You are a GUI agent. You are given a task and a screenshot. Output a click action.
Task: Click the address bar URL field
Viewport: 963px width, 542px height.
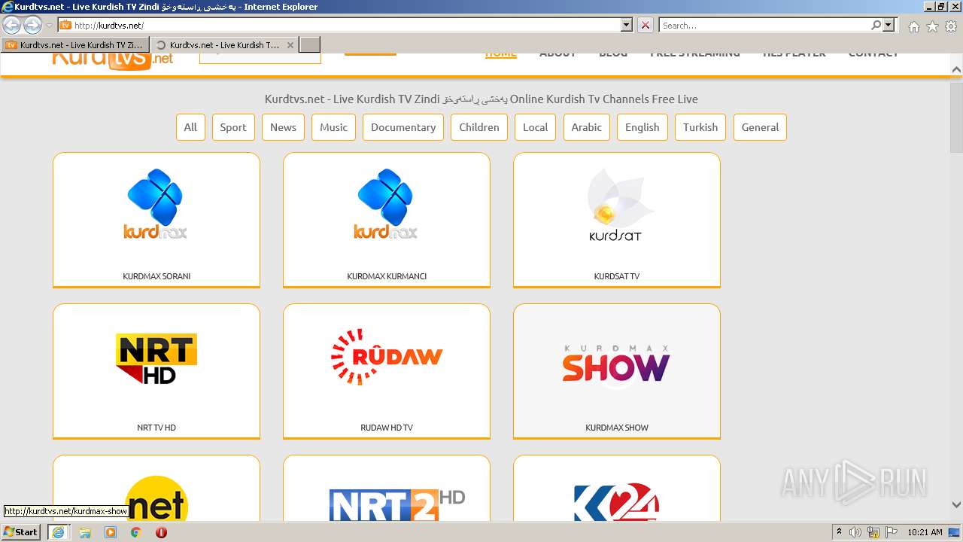(x=345, y=25)
